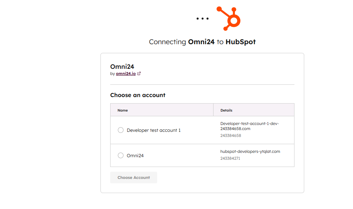The image size is (353, 209).
Task: Click the Omni24 app title heading
Action: 122,67
